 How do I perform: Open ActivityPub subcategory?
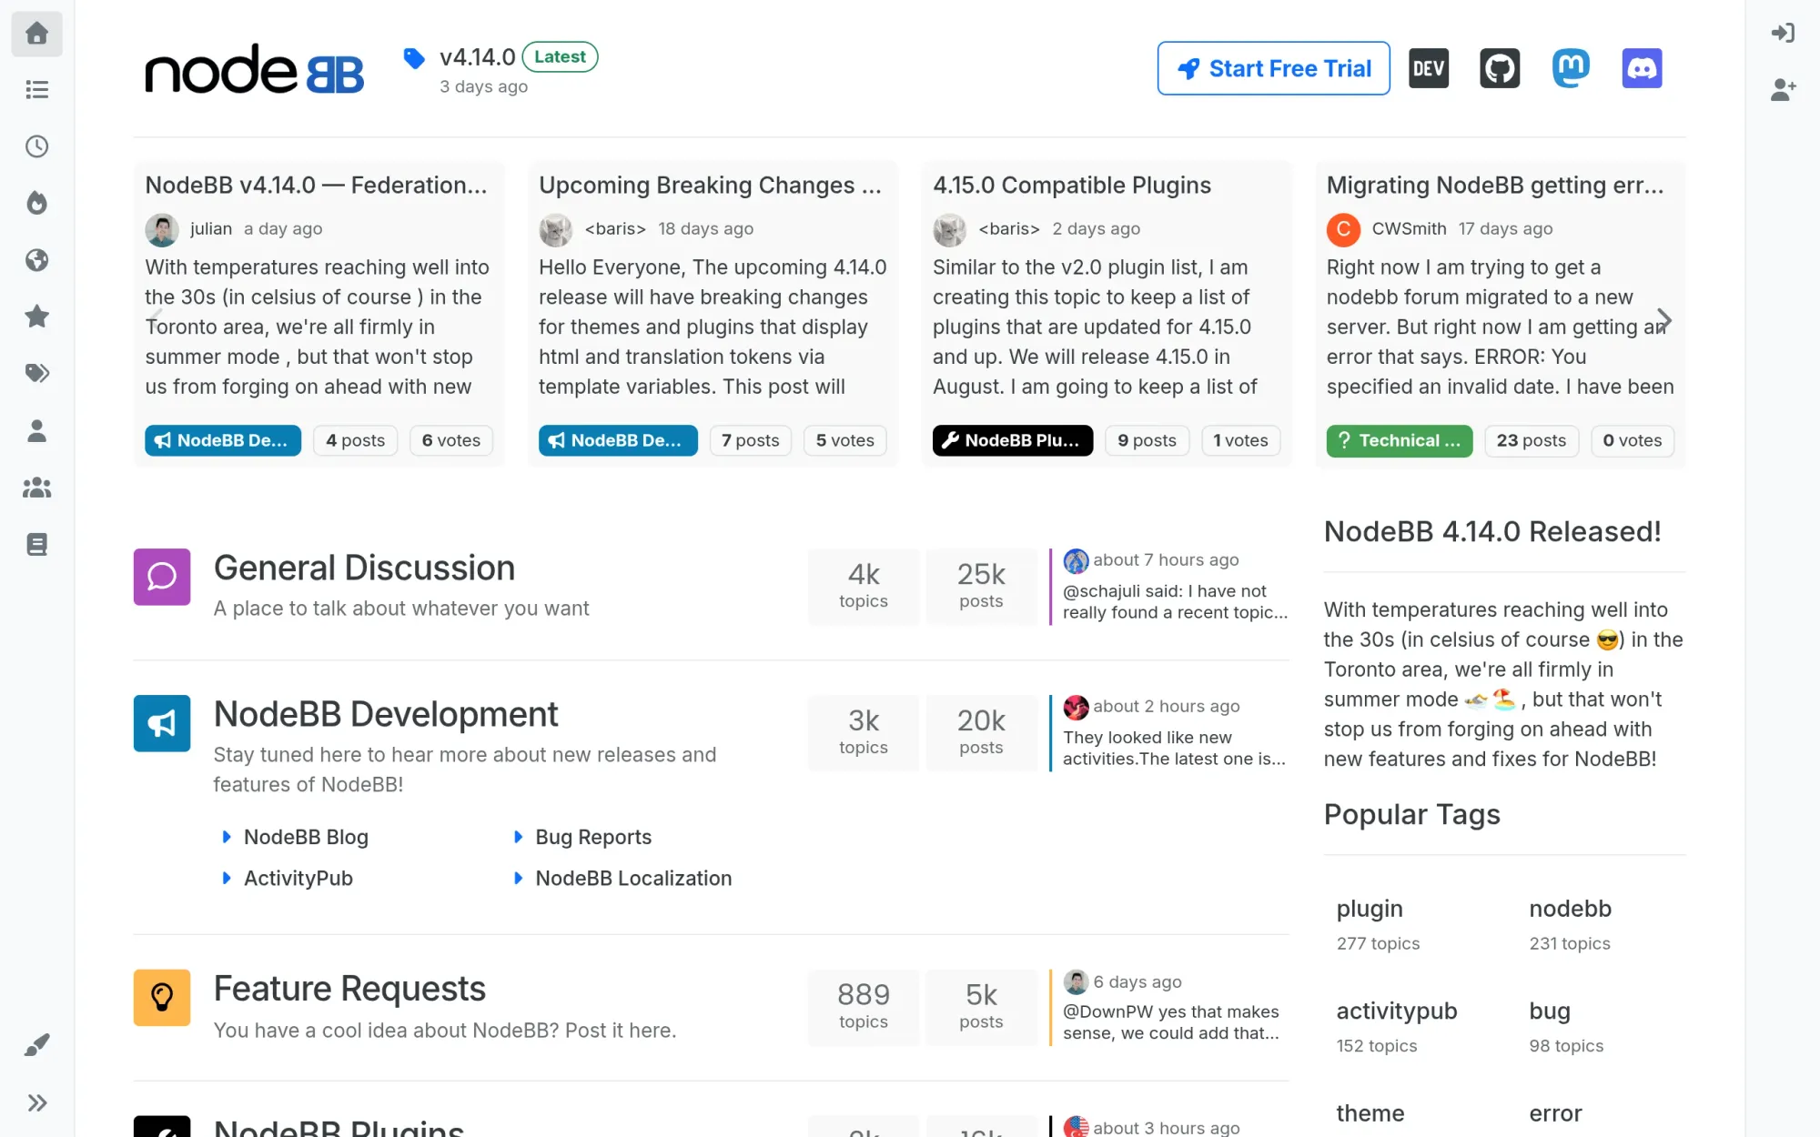click(298, 878)
